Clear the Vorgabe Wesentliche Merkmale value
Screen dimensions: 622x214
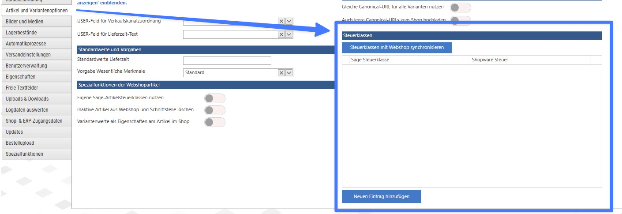281,73
